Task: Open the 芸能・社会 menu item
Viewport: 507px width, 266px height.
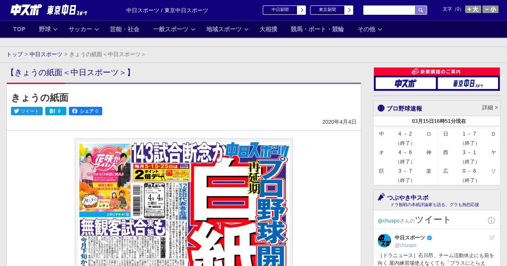Action: point(125,29)
